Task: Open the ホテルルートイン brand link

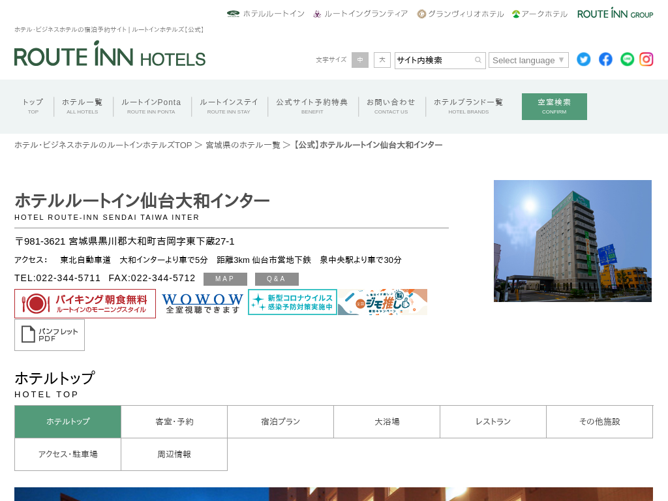Action: [266, 14]
